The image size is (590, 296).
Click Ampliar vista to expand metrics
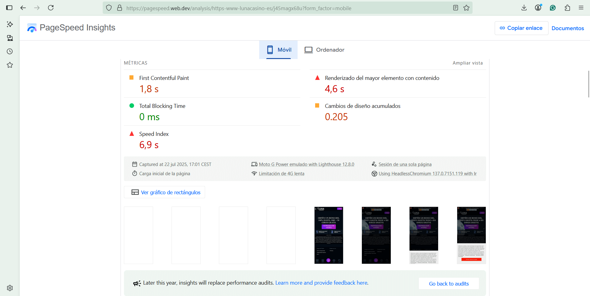[x=468, y=63]
